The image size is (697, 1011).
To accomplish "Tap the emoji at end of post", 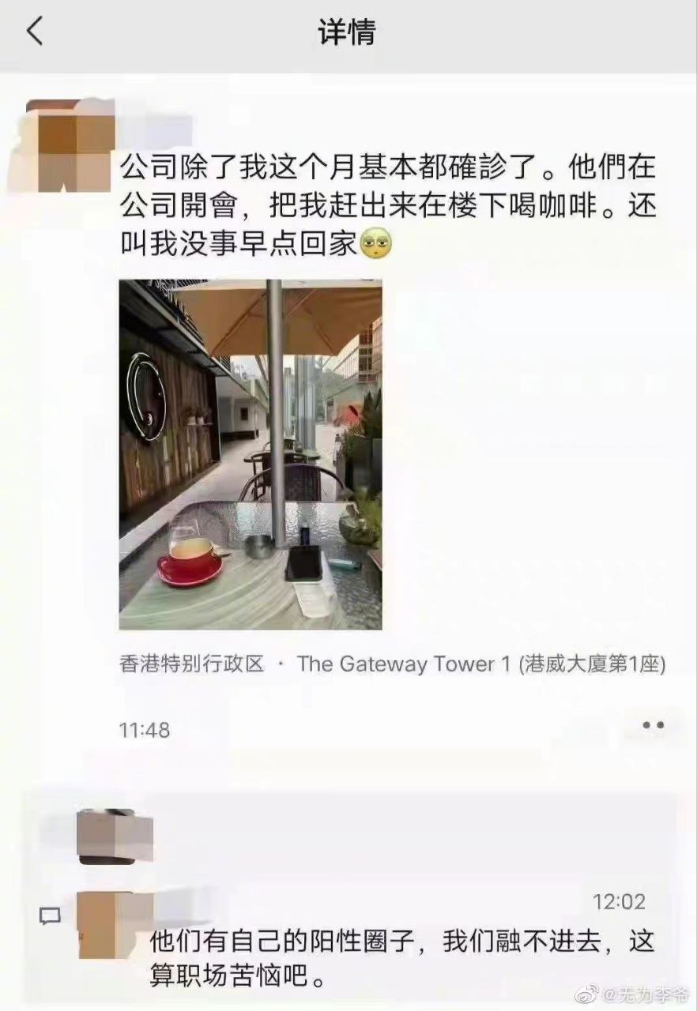I will click(x=376, y=242).
